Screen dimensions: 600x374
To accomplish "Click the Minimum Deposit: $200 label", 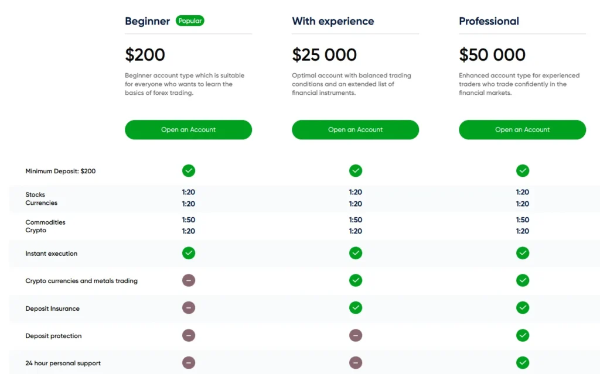I will [60, 171].
